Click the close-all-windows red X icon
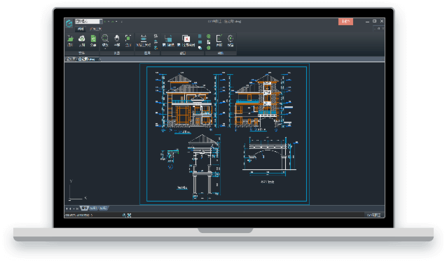This screenshot has height=261, width=447. [186, 38]
